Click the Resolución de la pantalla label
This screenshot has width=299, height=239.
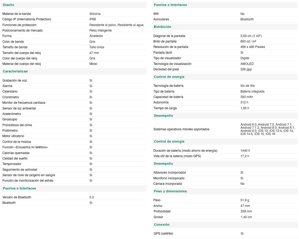click(171, 47)
